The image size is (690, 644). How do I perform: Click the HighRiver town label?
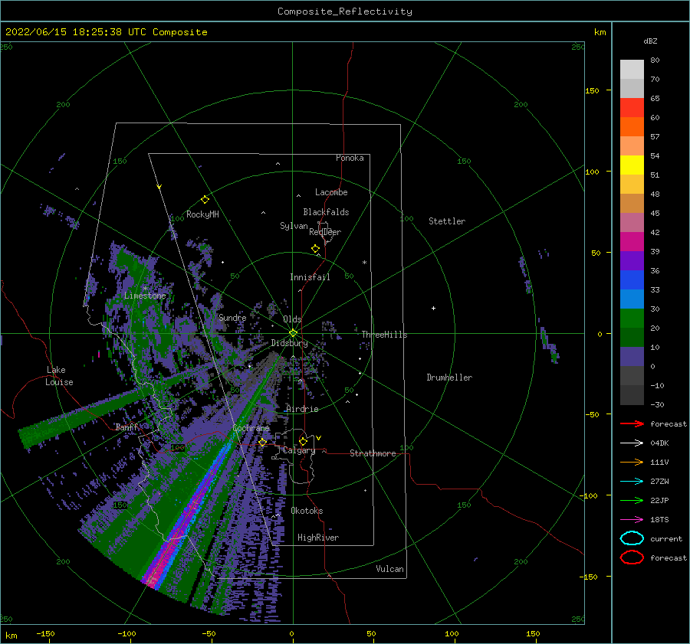pos(318,538)
